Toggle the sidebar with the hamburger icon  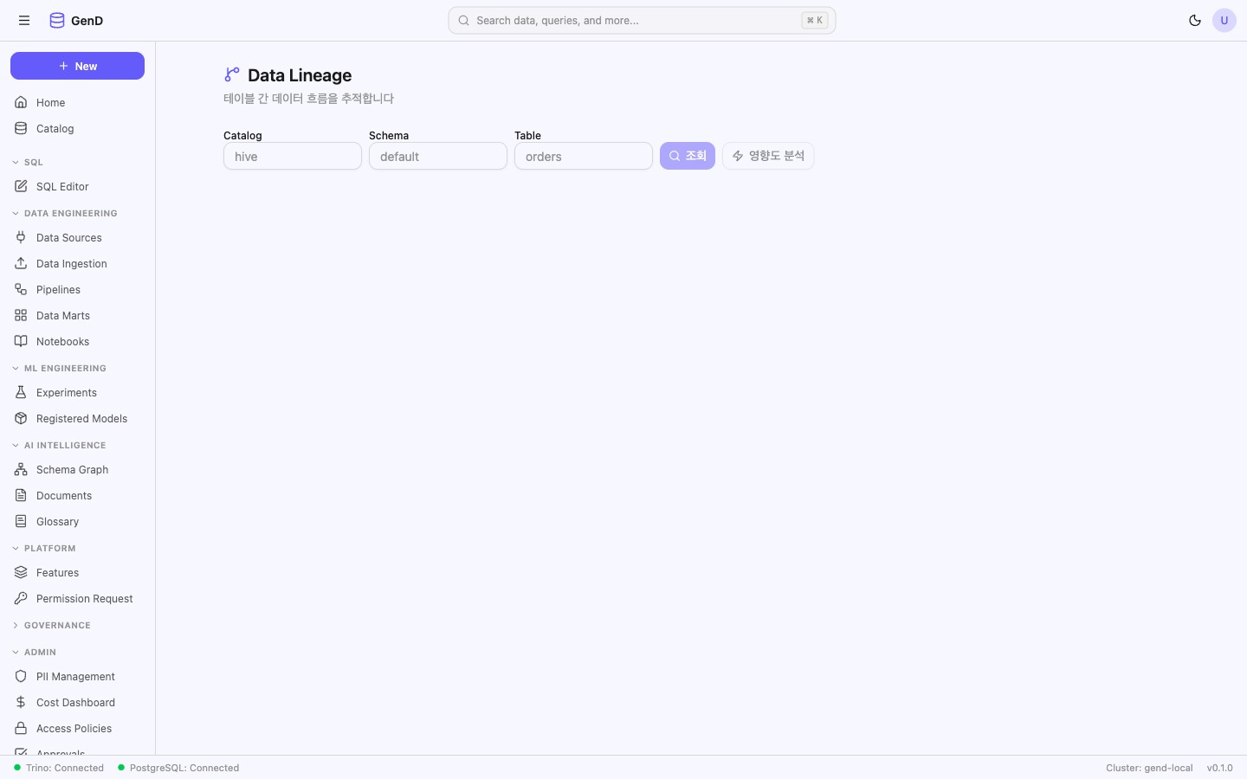24,20
